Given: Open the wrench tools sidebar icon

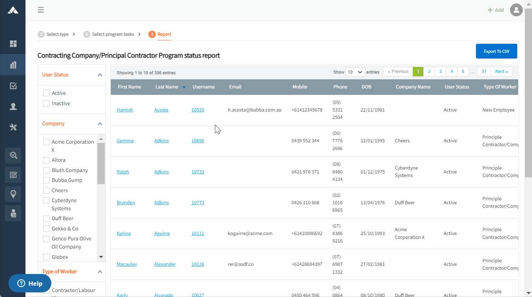Looking at the screenshot, I should coord(13,127).
